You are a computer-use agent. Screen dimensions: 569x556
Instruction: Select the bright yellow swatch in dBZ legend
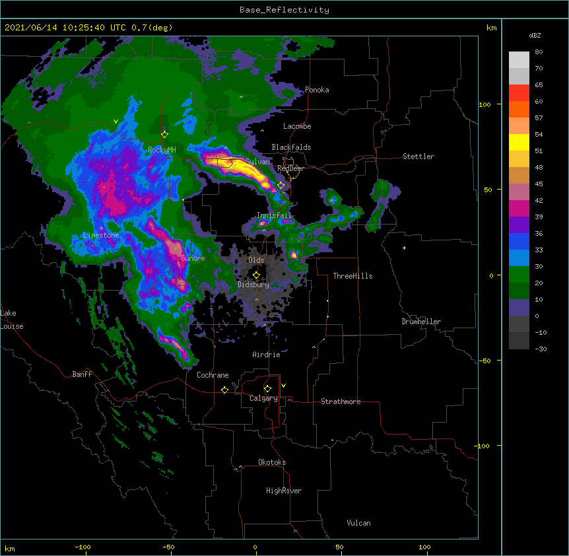519,142
